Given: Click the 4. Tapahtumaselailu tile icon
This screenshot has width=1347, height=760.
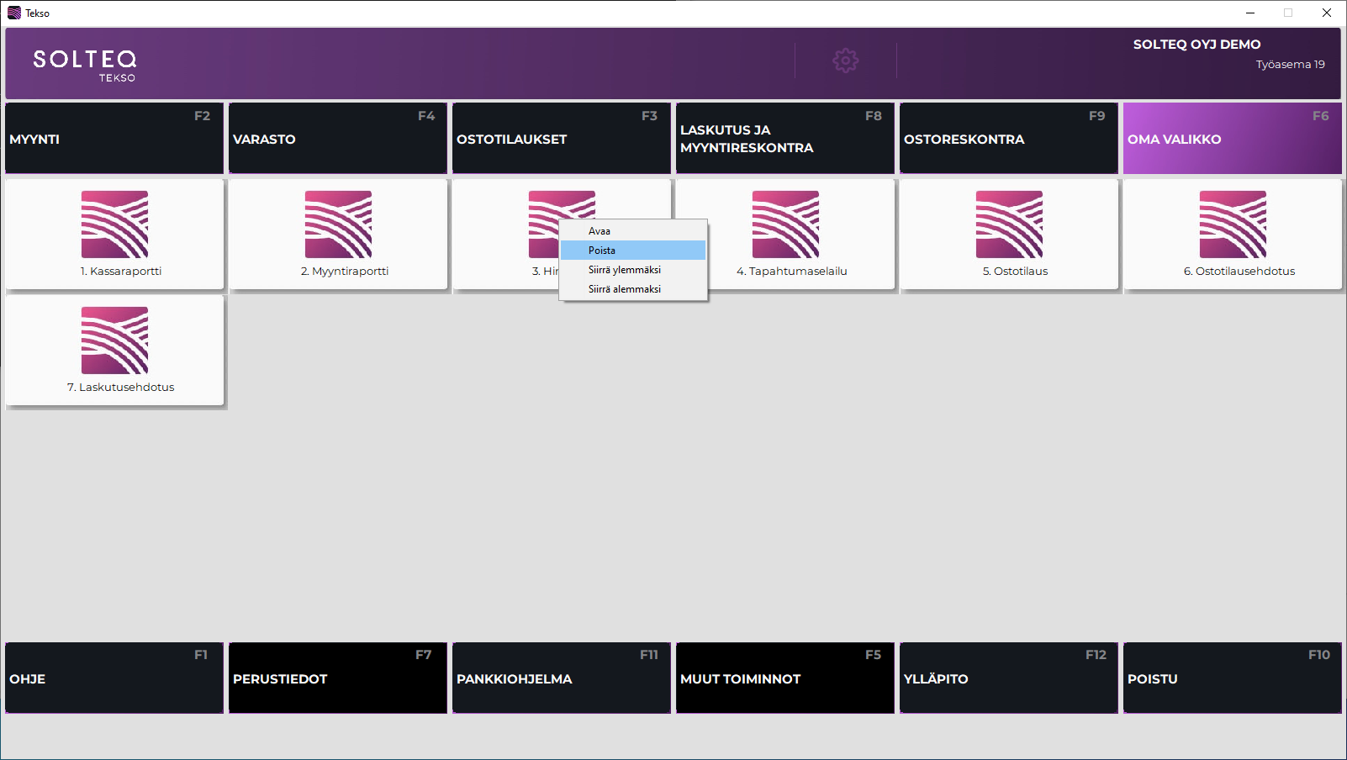Looking at the screenshot, I should click(x=785, y=224).
